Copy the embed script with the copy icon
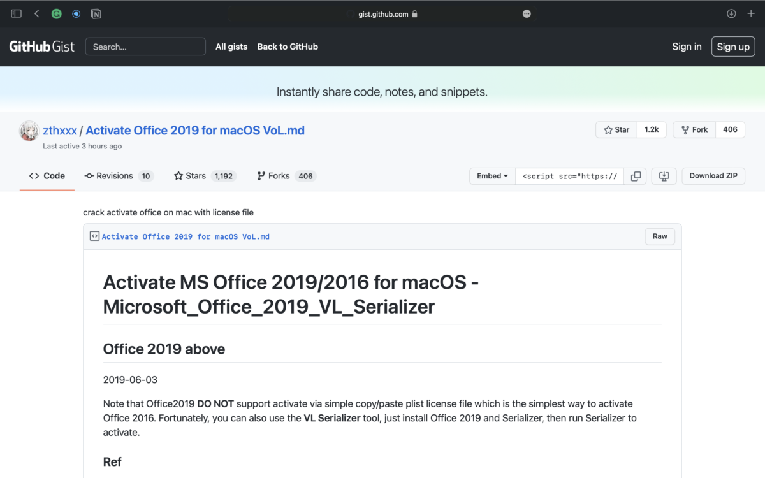The image size is (765, 478). (x=636, y=176)
